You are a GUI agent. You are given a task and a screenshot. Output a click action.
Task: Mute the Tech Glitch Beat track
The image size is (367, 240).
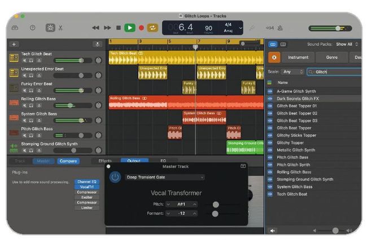pos(25,60)
